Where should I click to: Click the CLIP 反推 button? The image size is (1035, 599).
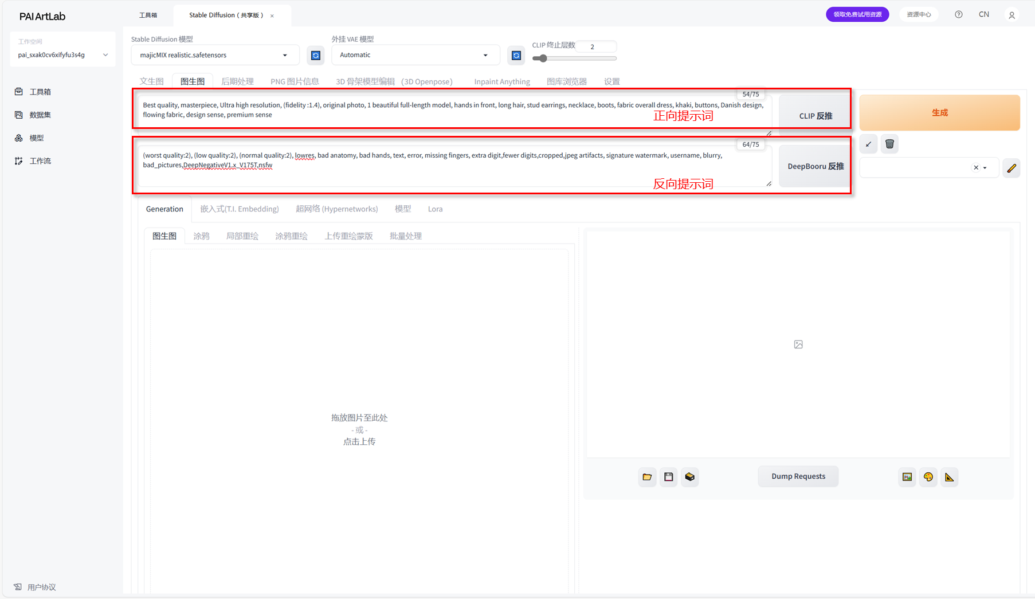click(816, 115)
